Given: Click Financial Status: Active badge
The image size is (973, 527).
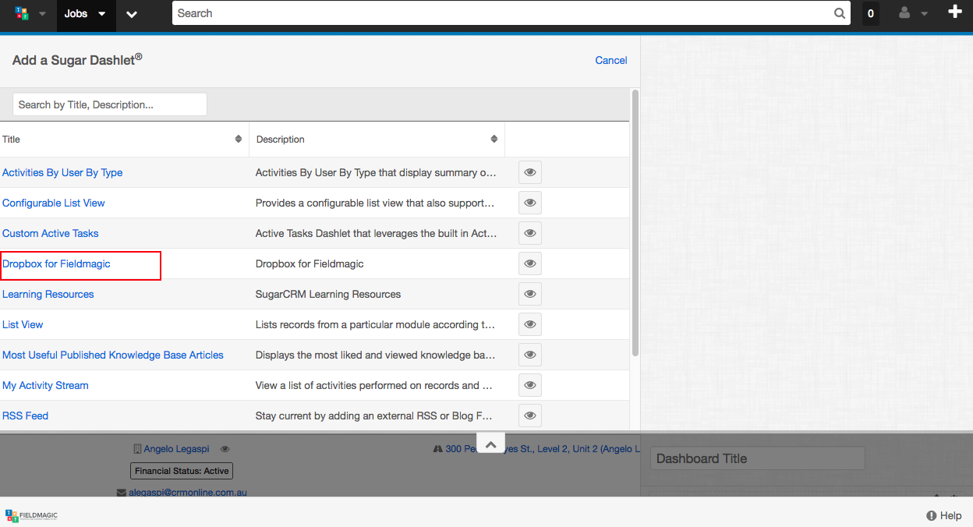Looking at the screenshot, I should 182,471.
